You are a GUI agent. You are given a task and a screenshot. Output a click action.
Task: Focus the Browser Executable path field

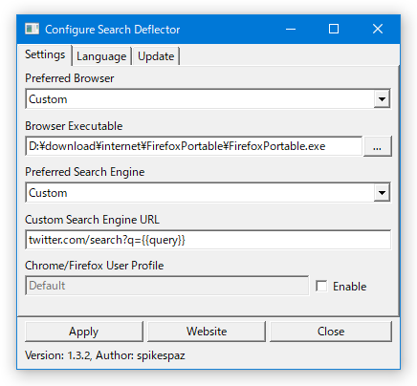(x=194, y=146)
